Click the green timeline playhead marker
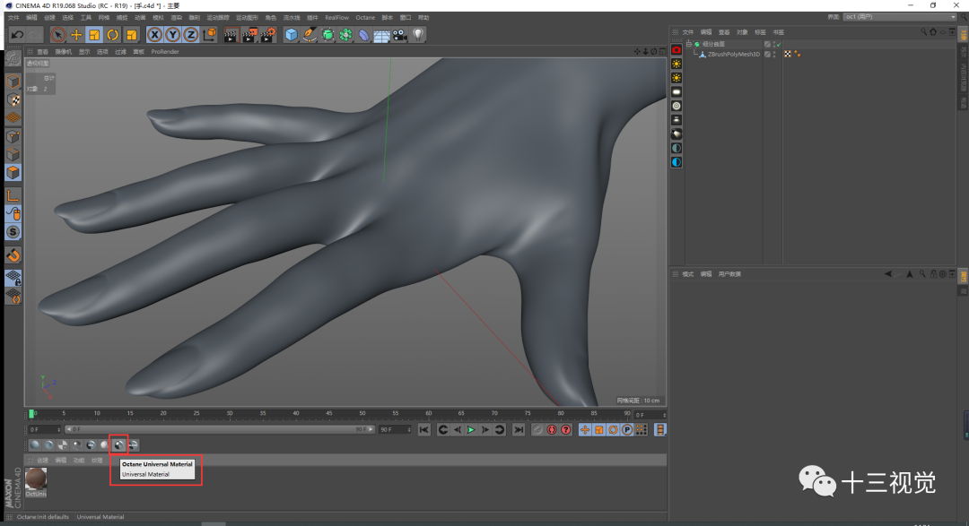The image size is (969, 526). [x=31, y=414]
